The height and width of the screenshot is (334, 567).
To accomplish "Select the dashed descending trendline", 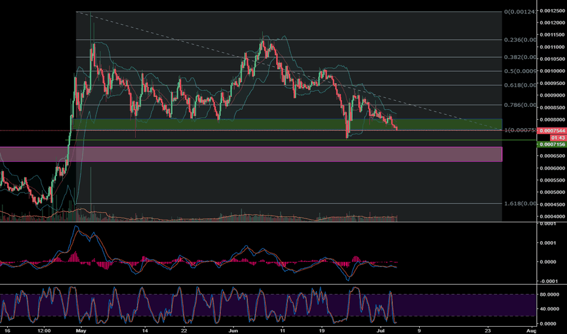I will coord(290,71).
